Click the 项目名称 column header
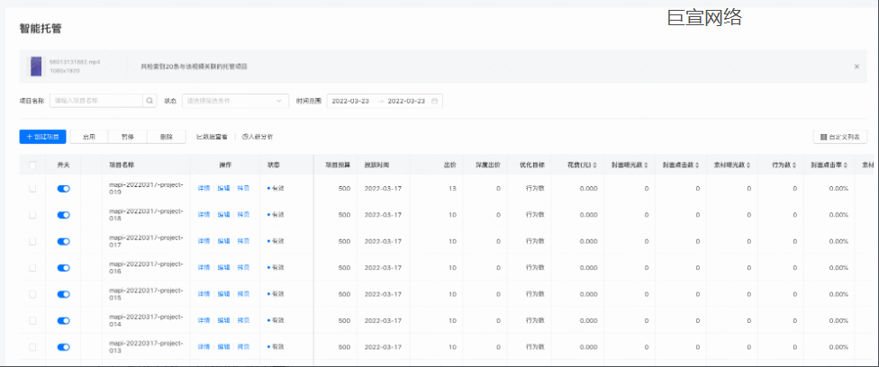This screenshot has height=367, width=879. tap(122, 166)
